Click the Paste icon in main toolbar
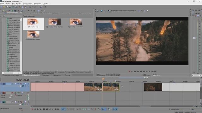202x113 pixels. tap(26, 7)
